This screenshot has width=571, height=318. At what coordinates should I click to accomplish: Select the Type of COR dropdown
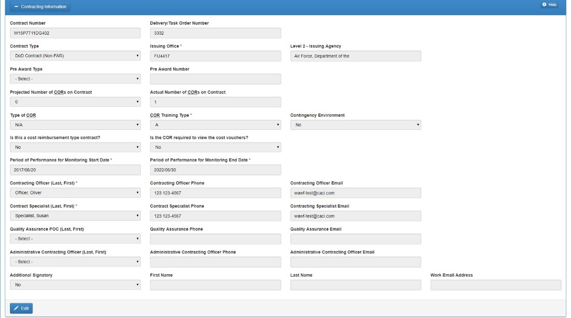pyautogui.click(x=75, y=125)
